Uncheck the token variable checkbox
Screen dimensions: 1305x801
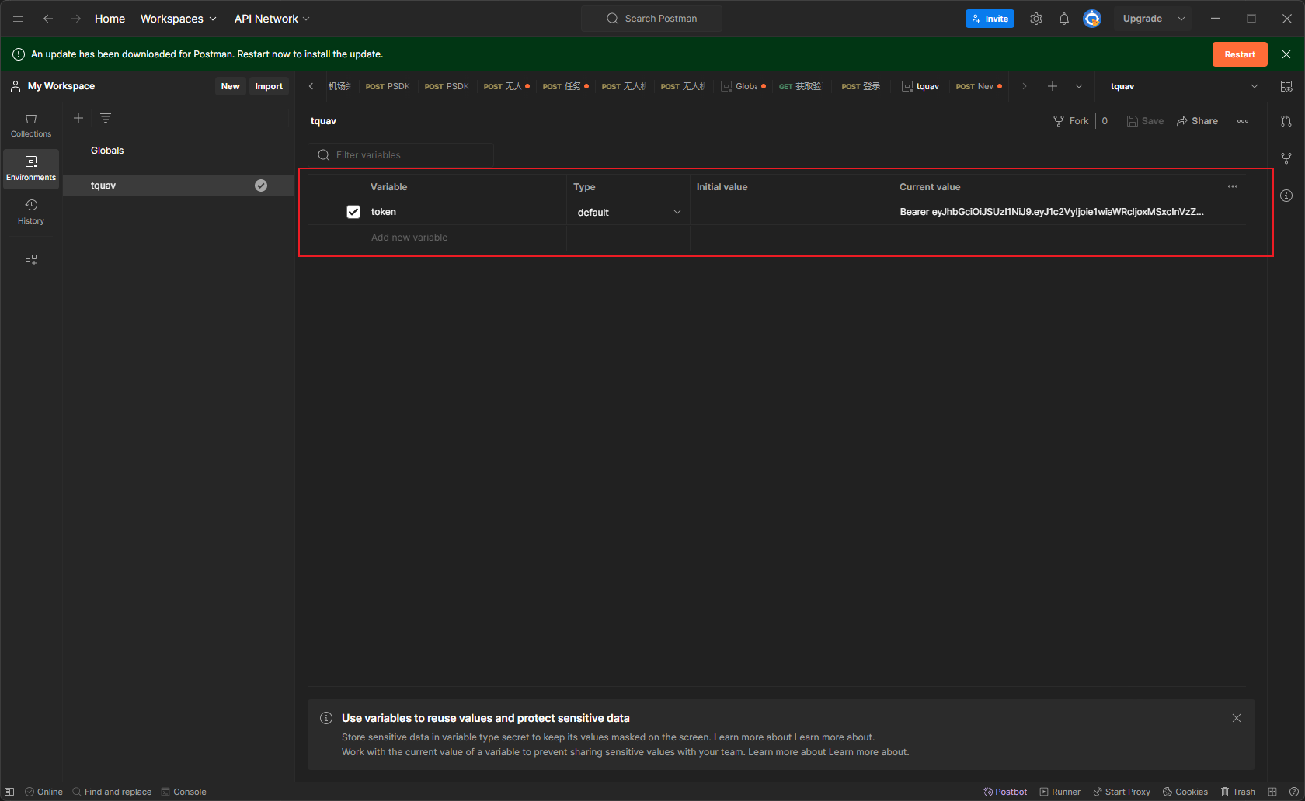(353, 212)
